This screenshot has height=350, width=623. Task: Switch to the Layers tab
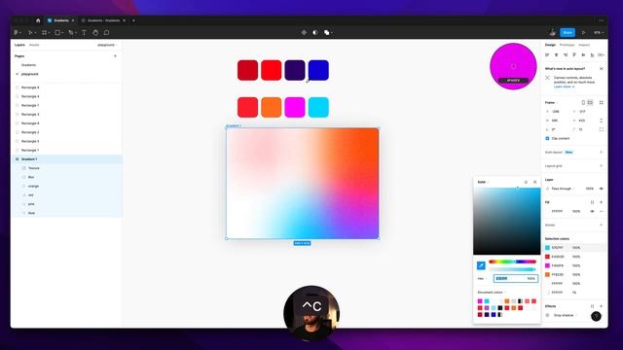[x=19, y=45]
